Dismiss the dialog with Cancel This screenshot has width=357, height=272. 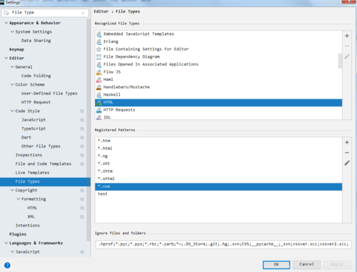coord(306,265)
